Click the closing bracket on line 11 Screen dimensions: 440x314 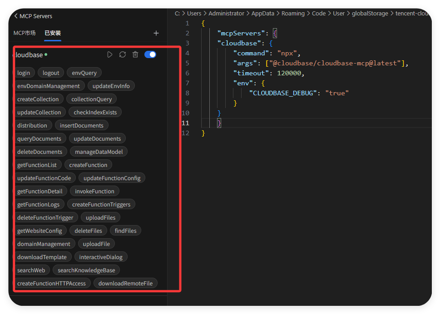(x=219, y=123)
